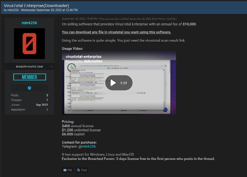The height and width of the screenshot is (177, 247).
Task: Click the $6.000 exploit line
Action: coord(73,134)
